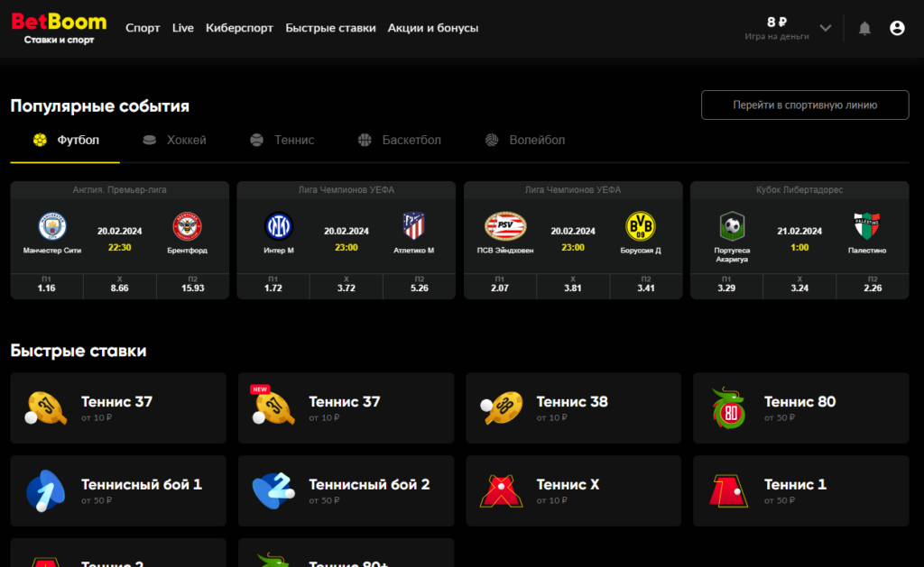Select П2 odds 2.26 Палестино

pos(873,285)
